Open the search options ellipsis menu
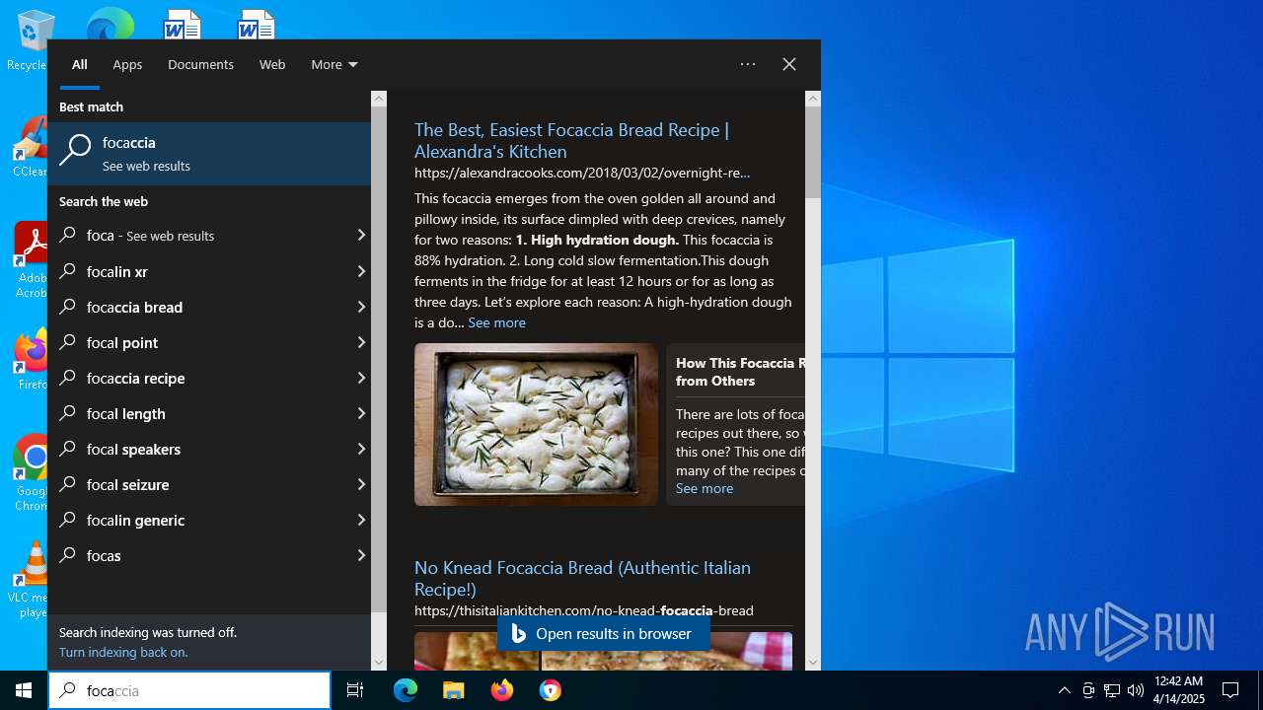This screenshot has height=710, width=1263. click(748, 64)
